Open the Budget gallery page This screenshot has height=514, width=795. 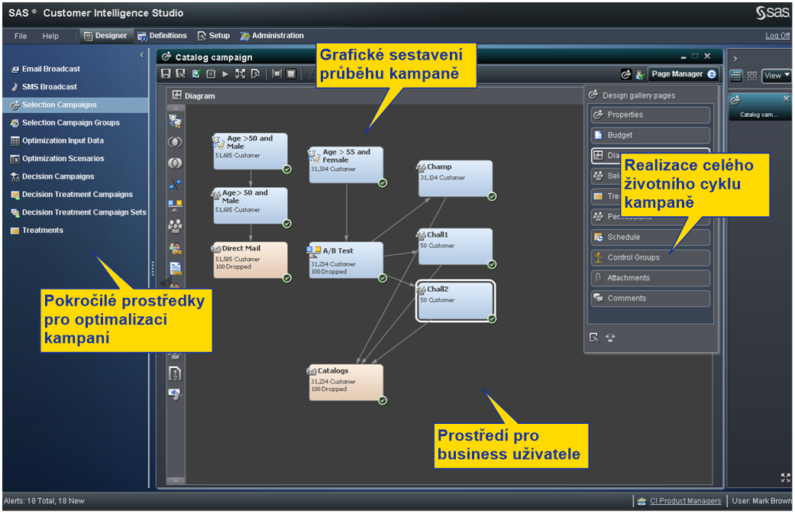click(x=651, y=135)
